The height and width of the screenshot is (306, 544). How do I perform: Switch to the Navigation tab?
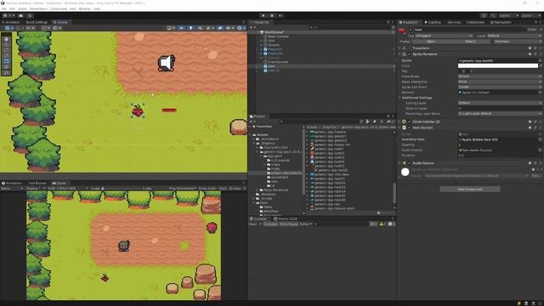click(501, 22)
